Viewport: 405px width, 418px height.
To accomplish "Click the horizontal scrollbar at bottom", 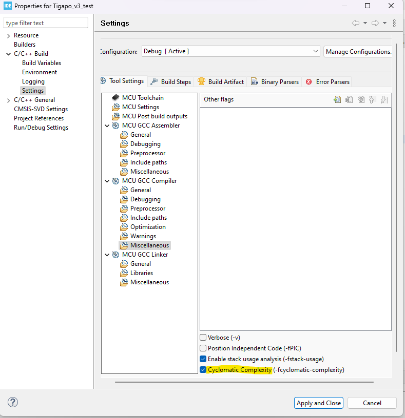I will (x=244, y=382).
